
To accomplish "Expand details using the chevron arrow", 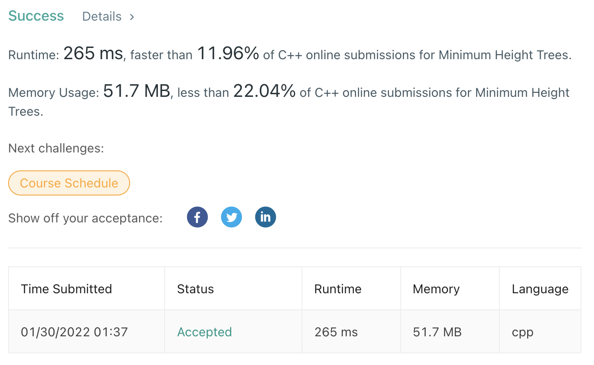I will pyautogui.click(x=132, y=17).
